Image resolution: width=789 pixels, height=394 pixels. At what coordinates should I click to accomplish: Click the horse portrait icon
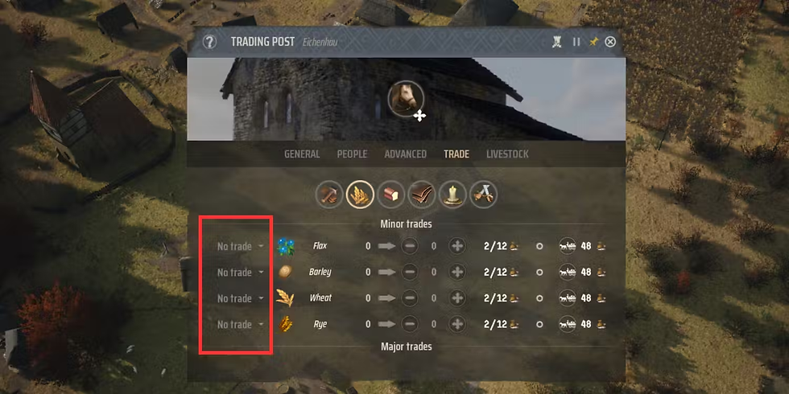tap(406, 98)
